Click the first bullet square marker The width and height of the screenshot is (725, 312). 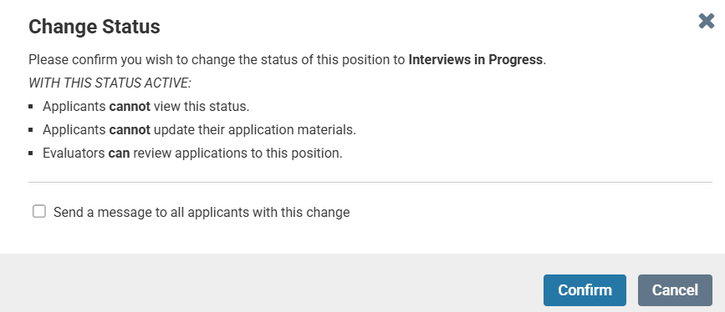[x=31, y=107]
